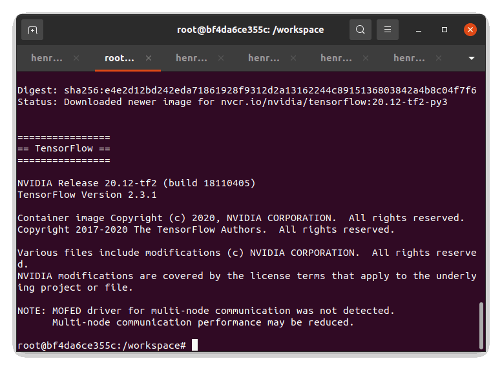502x370 pixels.
Task: Expand the tab list dropdown arrow
Action: point(471,58)
